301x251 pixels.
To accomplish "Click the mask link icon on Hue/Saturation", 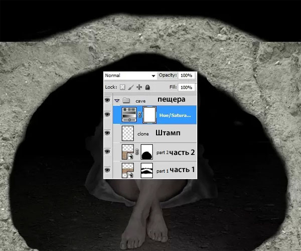I will pyautogui.click(x=139, y=115).
